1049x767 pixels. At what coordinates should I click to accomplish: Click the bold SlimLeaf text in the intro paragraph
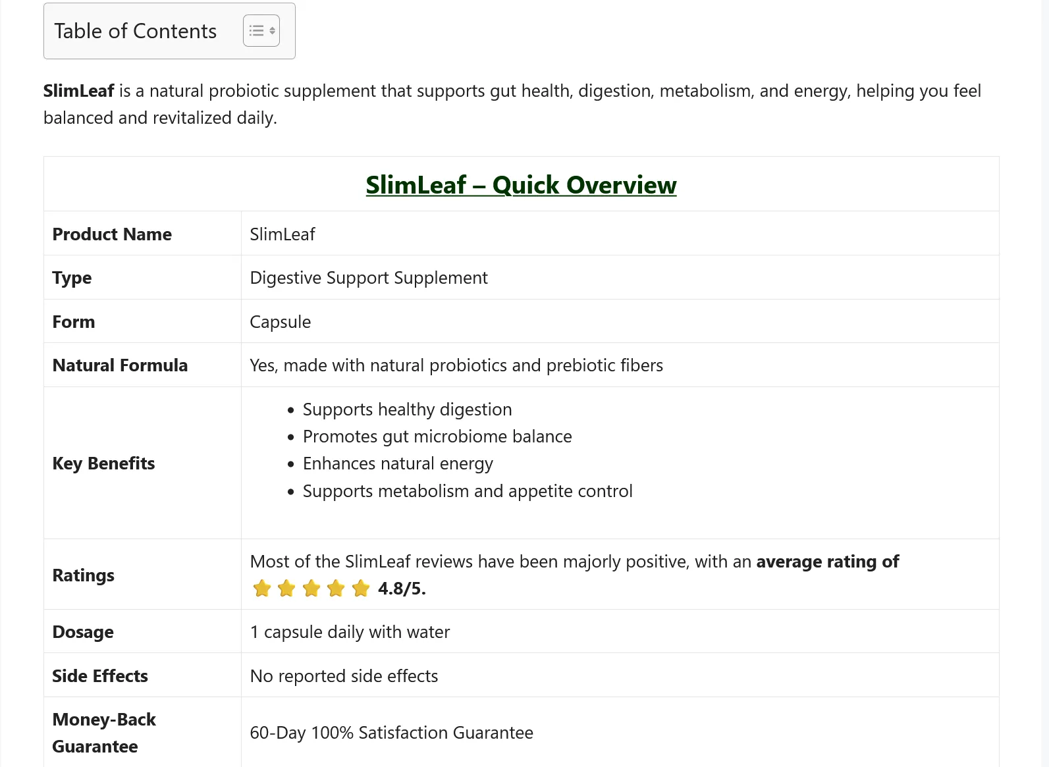tap(78, 91)
